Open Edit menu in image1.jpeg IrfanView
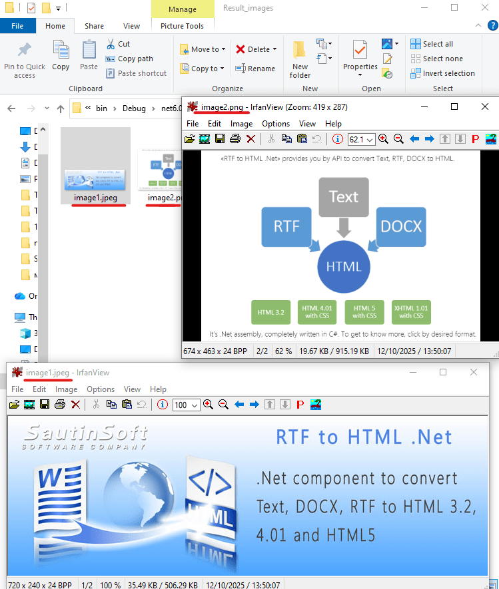Screen dimensions: 499x589 click(39, 389)
